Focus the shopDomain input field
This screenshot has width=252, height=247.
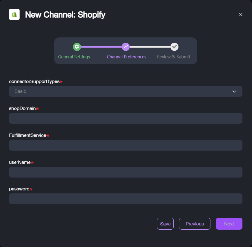(126, 118)
